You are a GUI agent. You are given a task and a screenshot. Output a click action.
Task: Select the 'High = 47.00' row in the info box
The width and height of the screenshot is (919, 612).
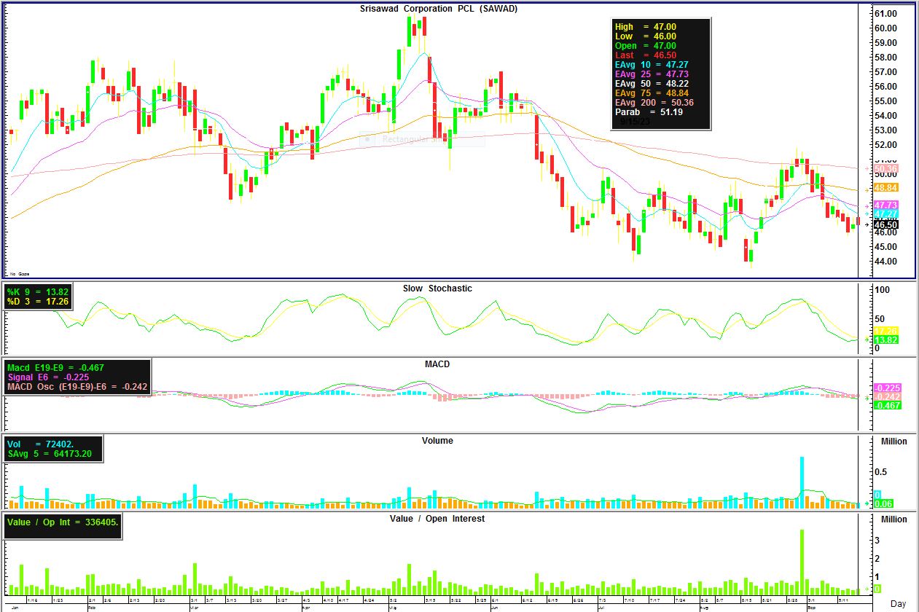coord(646,27)
